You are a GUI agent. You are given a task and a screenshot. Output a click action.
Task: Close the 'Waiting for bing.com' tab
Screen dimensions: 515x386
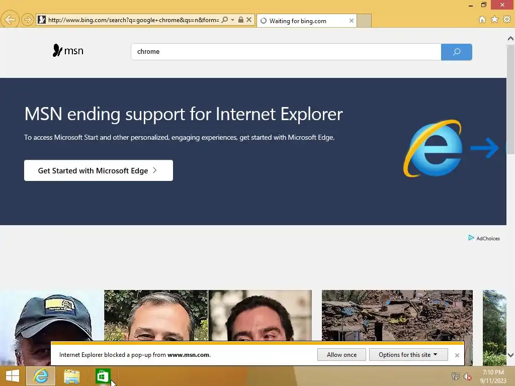[x=352, y=21]
